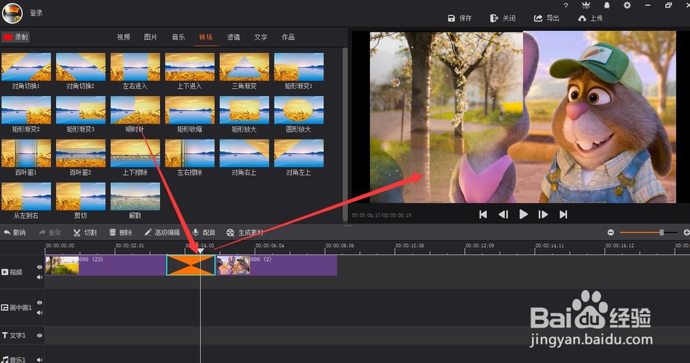
Task: Zoom out timeline with minus icon
Action: tap(611, 233)
